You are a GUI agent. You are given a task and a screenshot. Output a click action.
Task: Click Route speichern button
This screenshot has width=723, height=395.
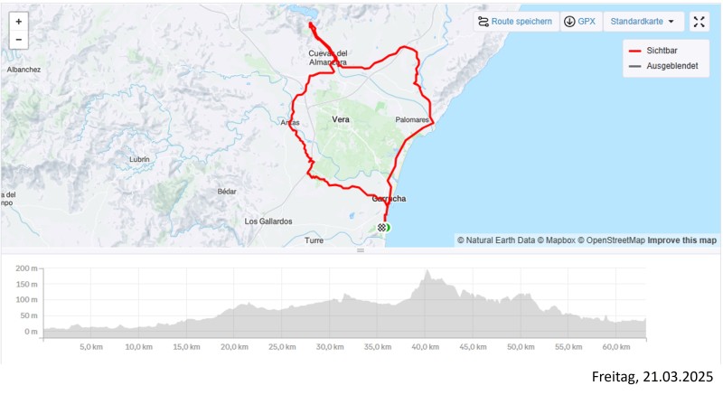tap(514, 22)
